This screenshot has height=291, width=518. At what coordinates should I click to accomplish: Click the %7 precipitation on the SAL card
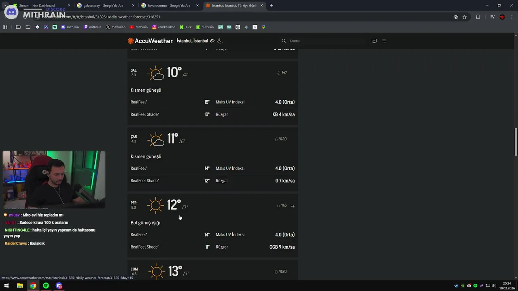point(282,73)
